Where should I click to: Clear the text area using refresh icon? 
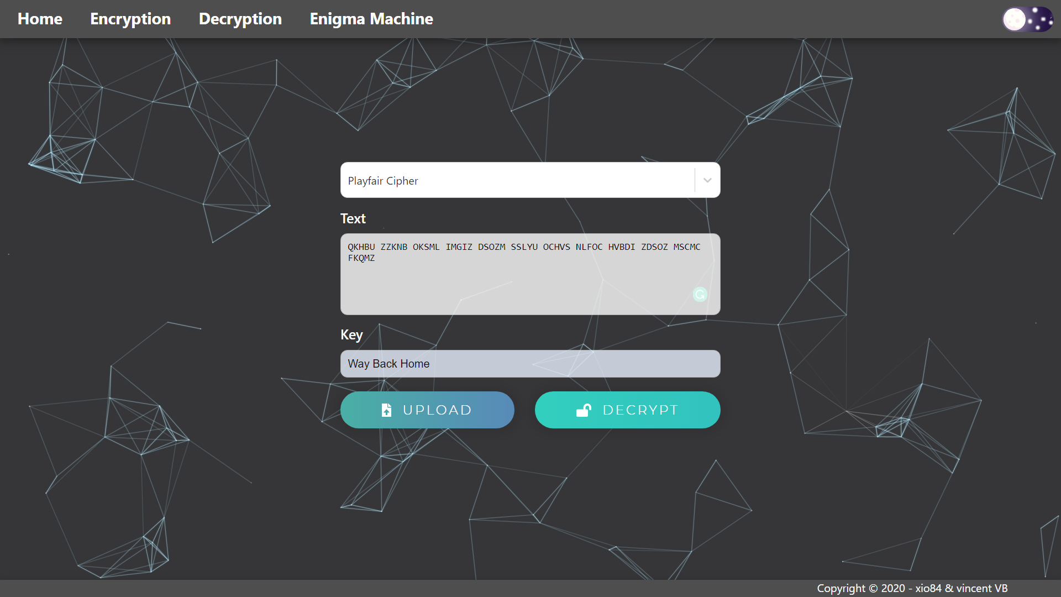coord(700,295)
